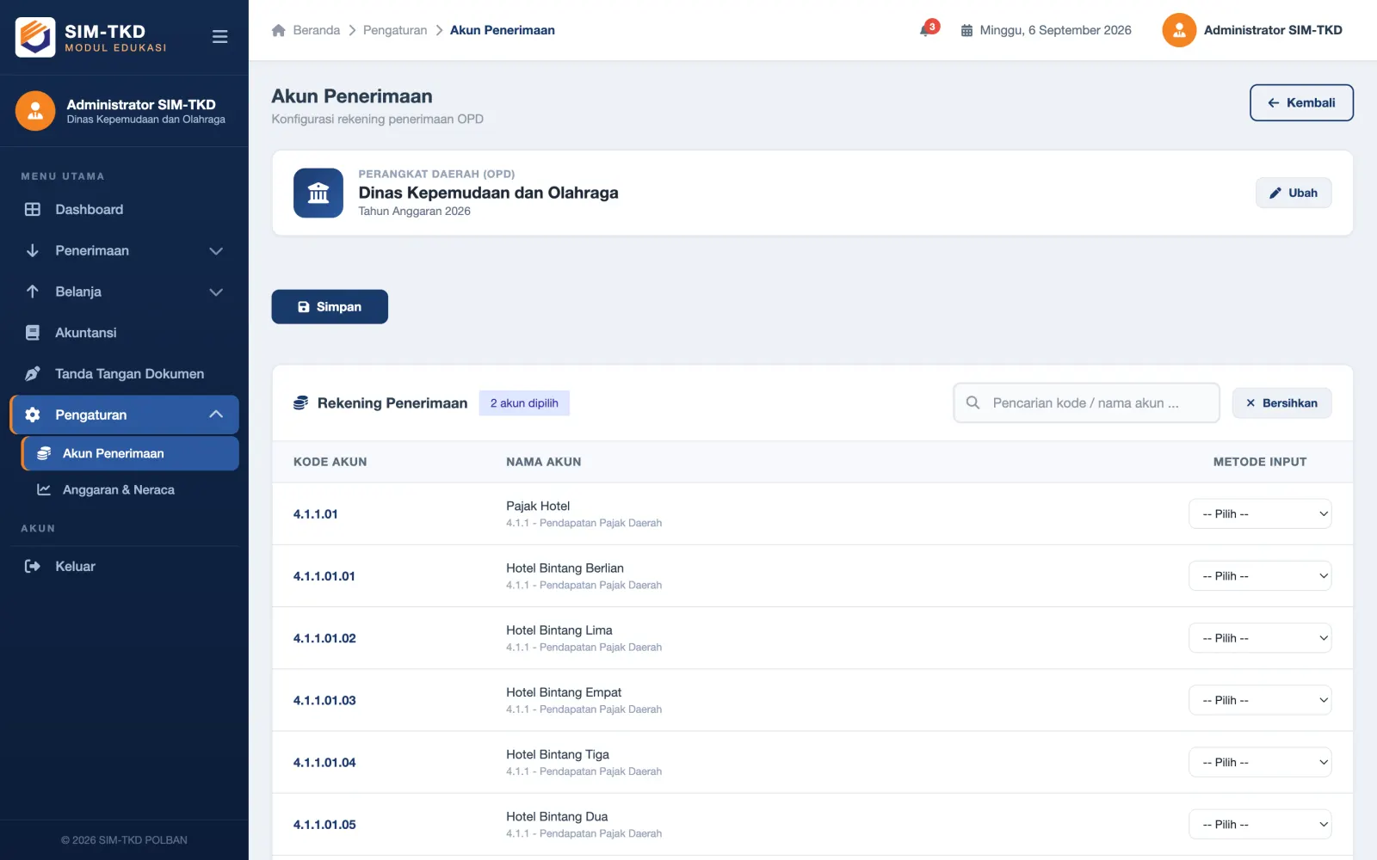Click the top-right Administrator avatar icon

coord(1179,30)
